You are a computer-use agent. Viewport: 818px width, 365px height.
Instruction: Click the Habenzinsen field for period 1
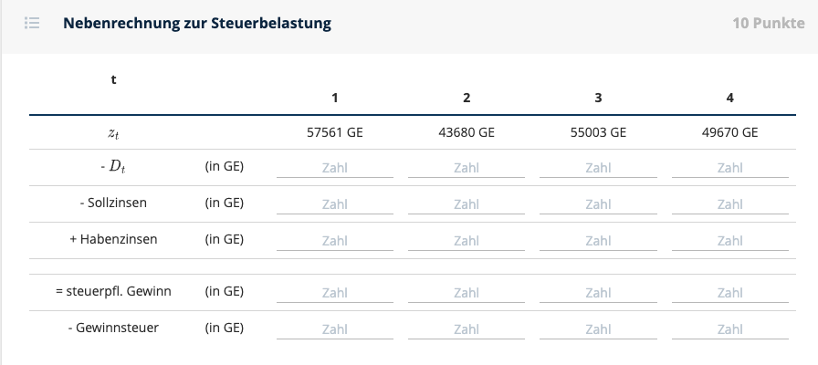pos(335,241)
